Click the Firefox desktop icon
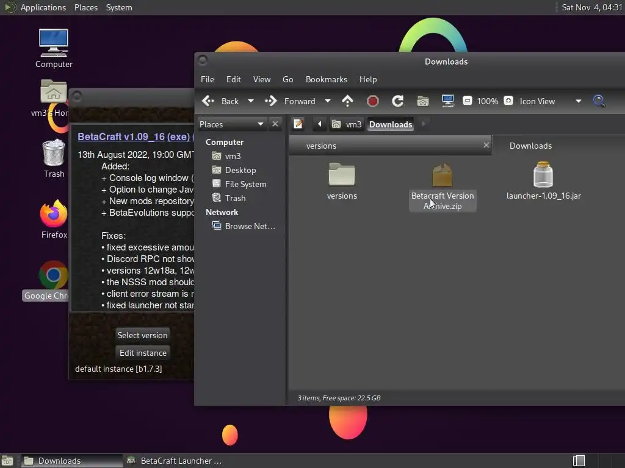The width and height of the screenshot is (625, 468). (x=54, y=219)
